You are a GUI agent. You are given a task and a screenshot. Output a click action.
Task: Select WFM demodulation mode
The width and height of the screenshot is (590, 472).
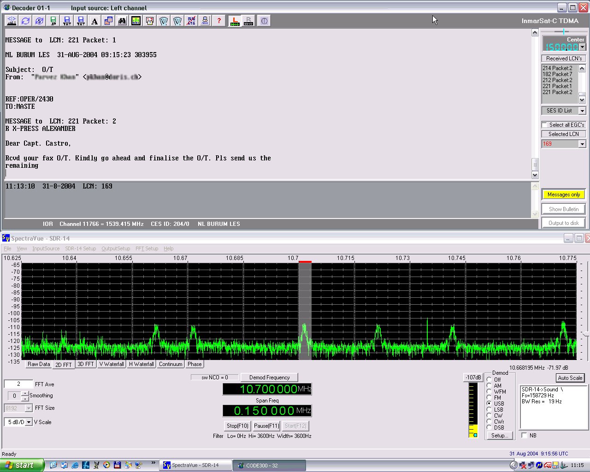489,392
